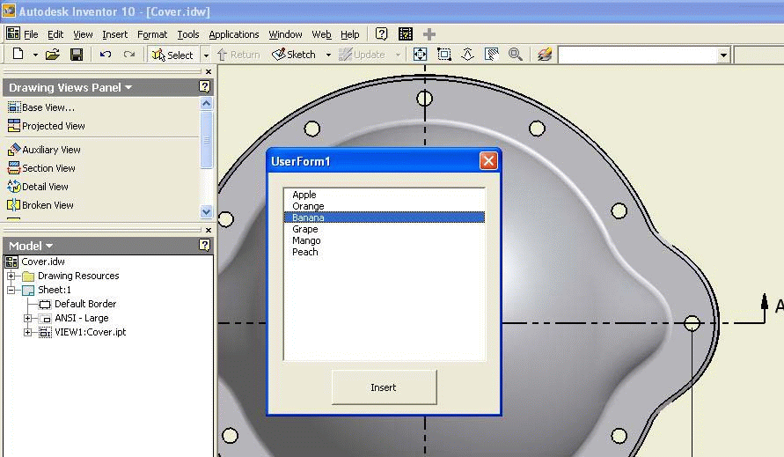Click the Drawing Views Panel help icon
Image resolution: width=784 pixels, height=457 pixels.
[x=204, y=87]
